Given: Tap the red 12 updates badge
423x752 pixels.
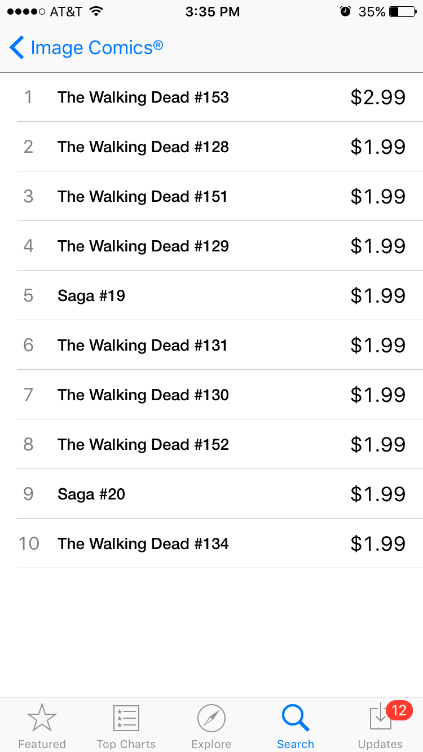Looking at the screenshot, I should (399, 710).
